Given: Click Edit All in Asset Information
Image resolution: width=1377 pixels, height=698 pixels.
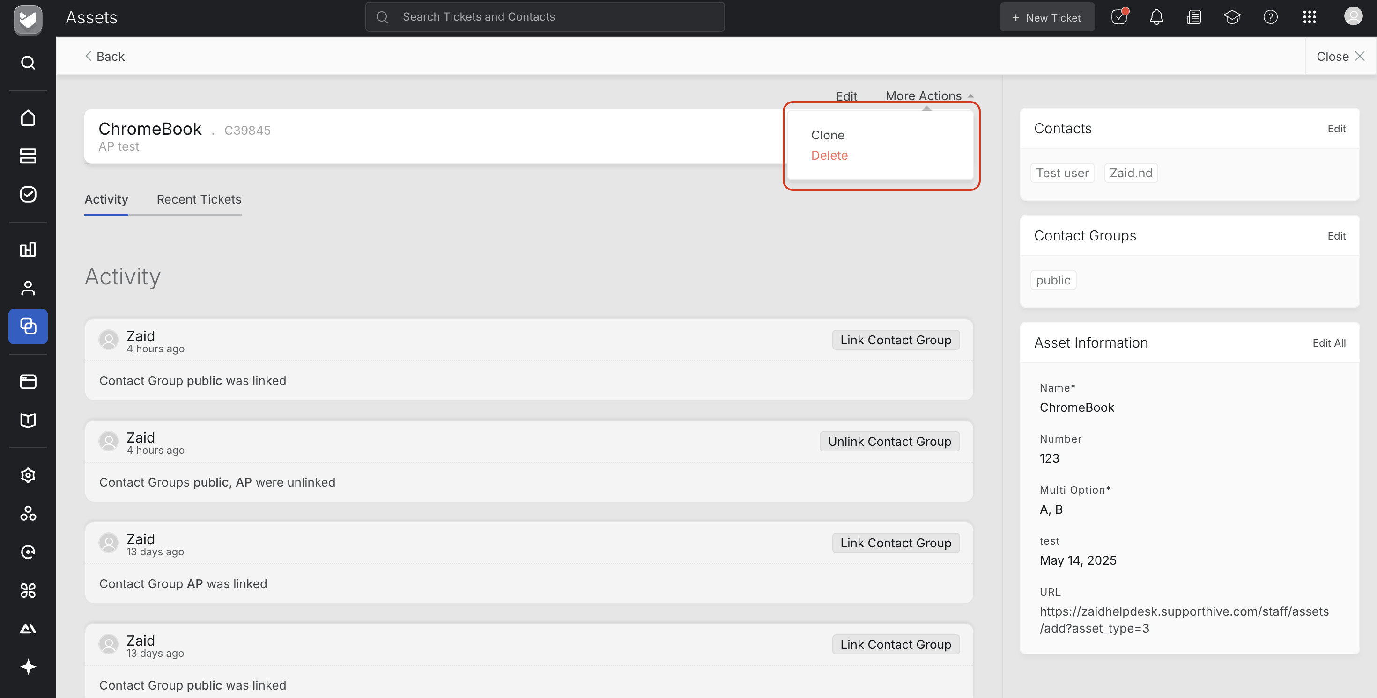Looking at the screenshot, I should [x=1328, y=343].
